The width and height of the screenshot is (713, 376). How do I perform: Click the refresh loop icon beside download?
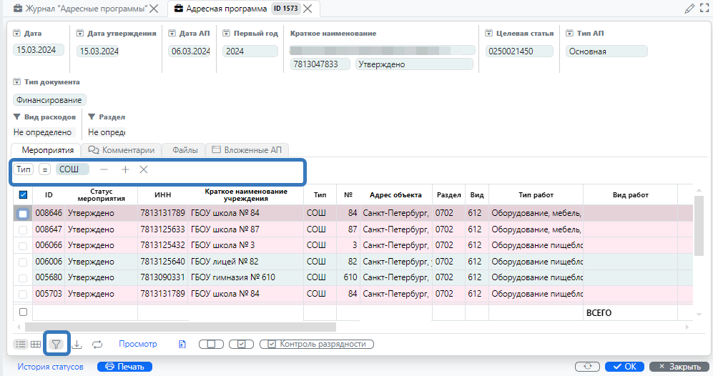[x=97, y=344]
